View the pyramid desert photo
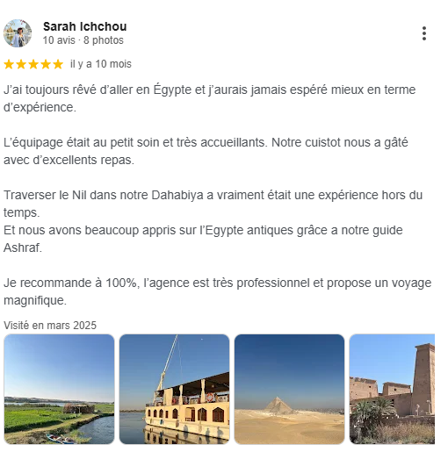Image resolution: width=448 pixels, height=452 pixels. 289,389
